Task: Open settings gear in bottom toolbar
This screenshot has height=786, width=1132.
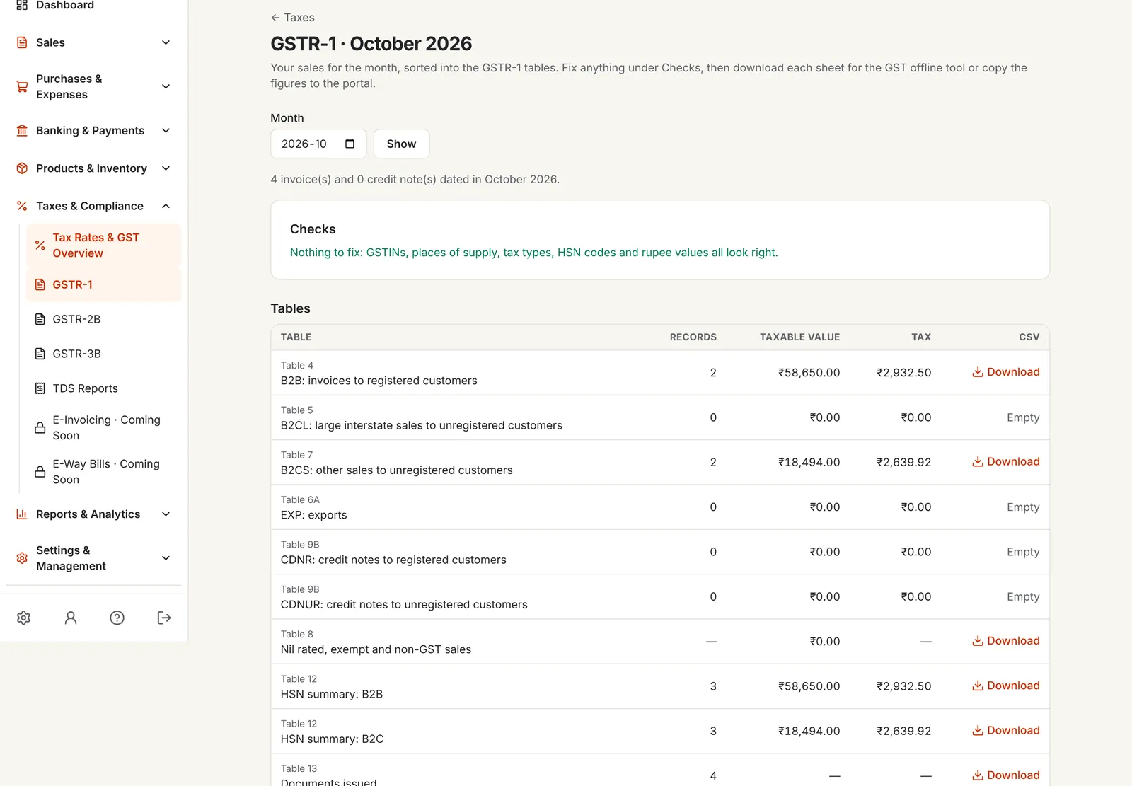Action: coord(23,618)
